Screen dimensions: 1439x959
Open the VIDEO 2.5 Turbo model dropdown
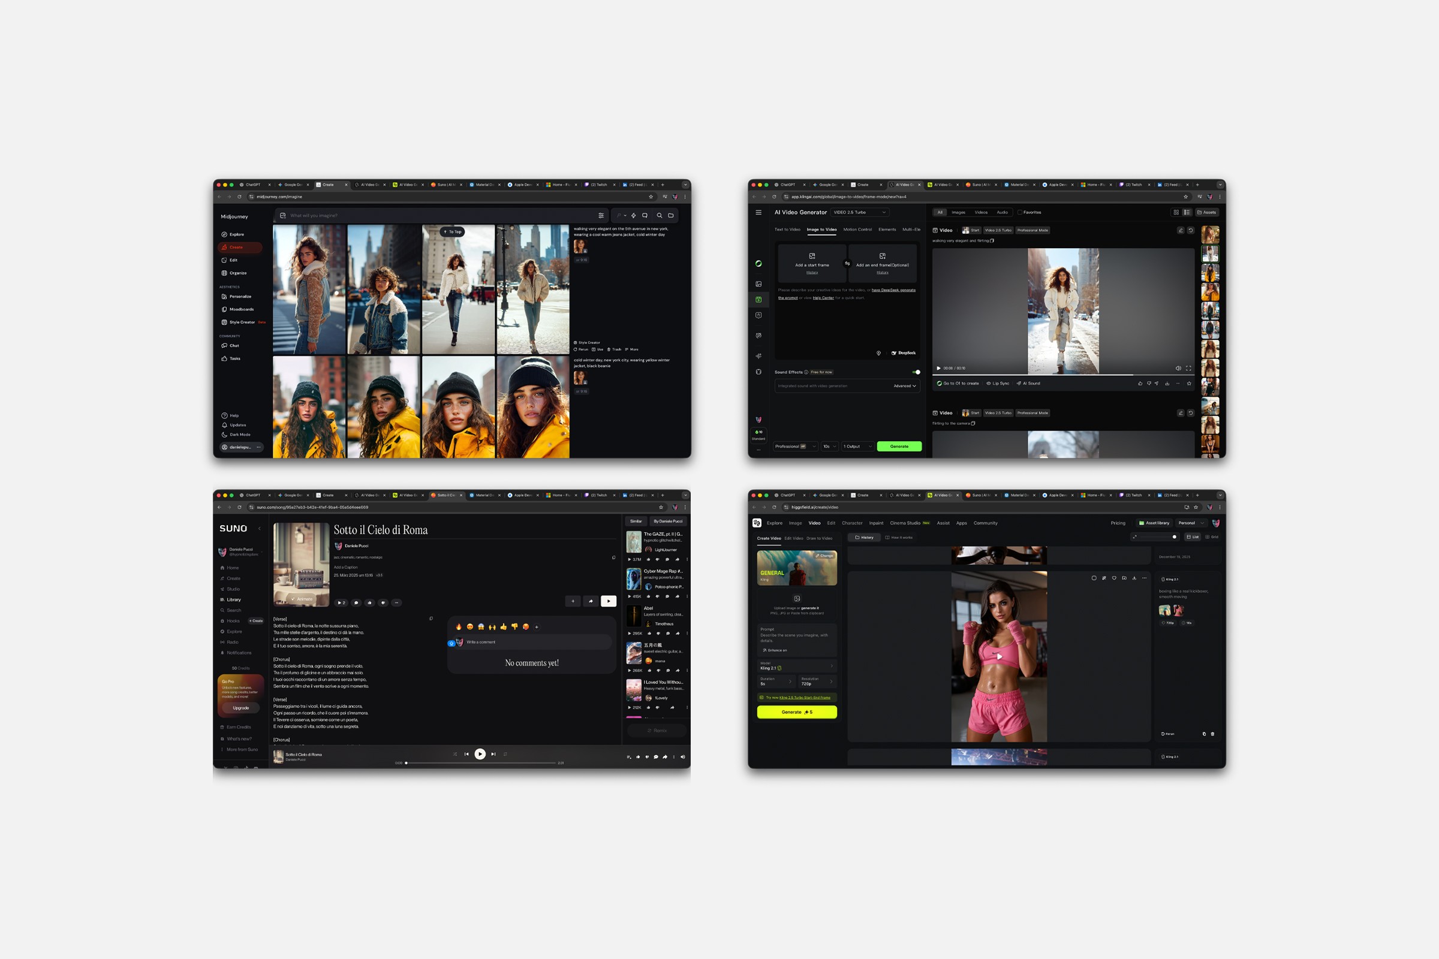(x=860, y=212)
